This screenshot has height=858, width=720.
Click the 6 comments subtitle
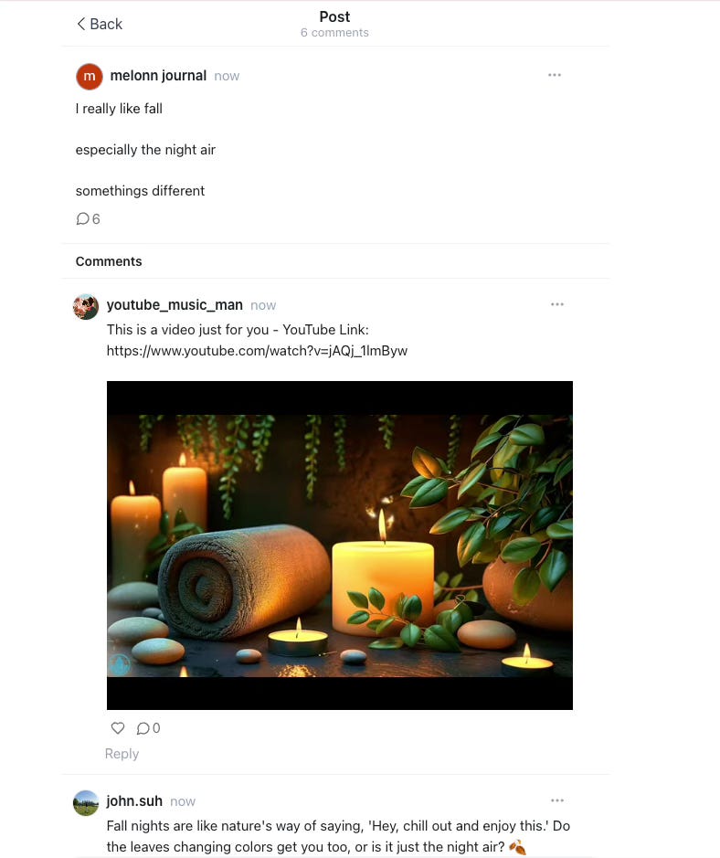334,33
